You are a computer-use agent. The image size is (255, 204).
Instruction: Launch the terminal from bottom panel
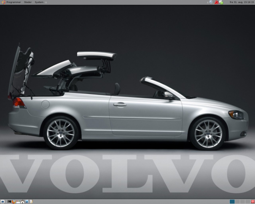(10, 202)
